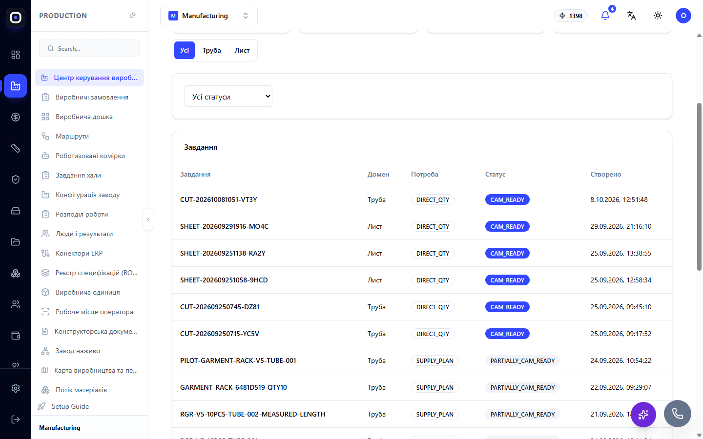Image resolution: width=703 pixels, height=439 pixels.
Task: Open 'Центр керування вироб...' in sidebar
Action: (89, 78)
